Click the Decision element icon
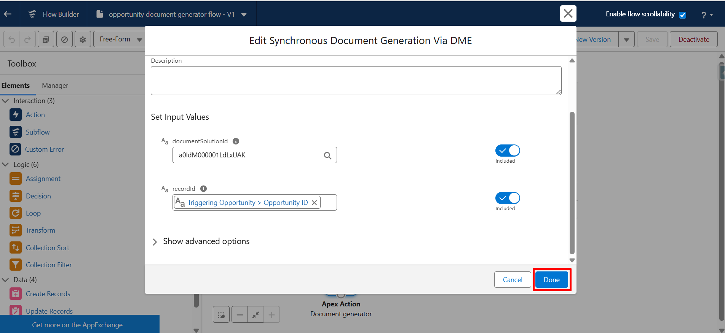 tap(16, 196)
